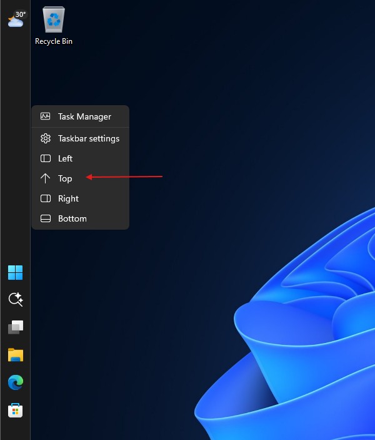Select Right taskbar position
The height and width of the screenshot is (440, 375).
80,198
